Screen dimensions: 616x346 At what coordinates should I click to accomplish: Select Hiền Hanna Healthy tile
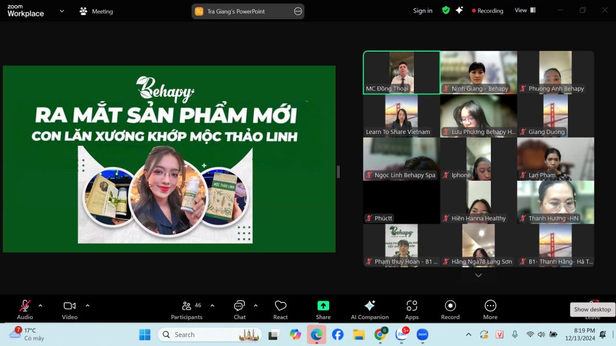[x=478, y=202]
